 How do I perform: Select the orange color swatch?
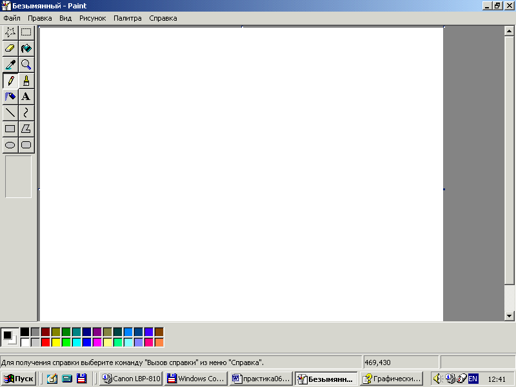(x=159, y=342)
